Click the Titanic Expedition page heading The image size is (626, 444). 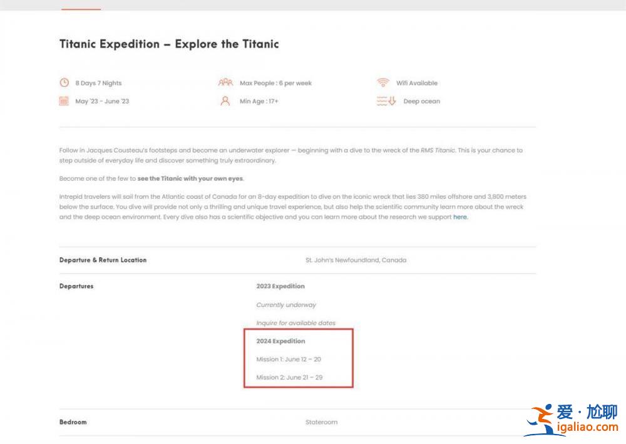[169, 44]
